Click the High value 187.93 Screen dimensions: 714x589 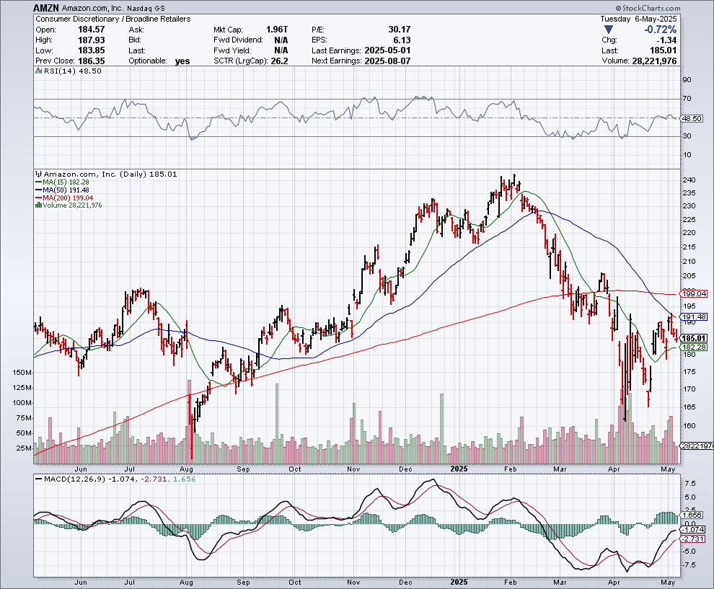pyautogui.click(x=92, y=40)
